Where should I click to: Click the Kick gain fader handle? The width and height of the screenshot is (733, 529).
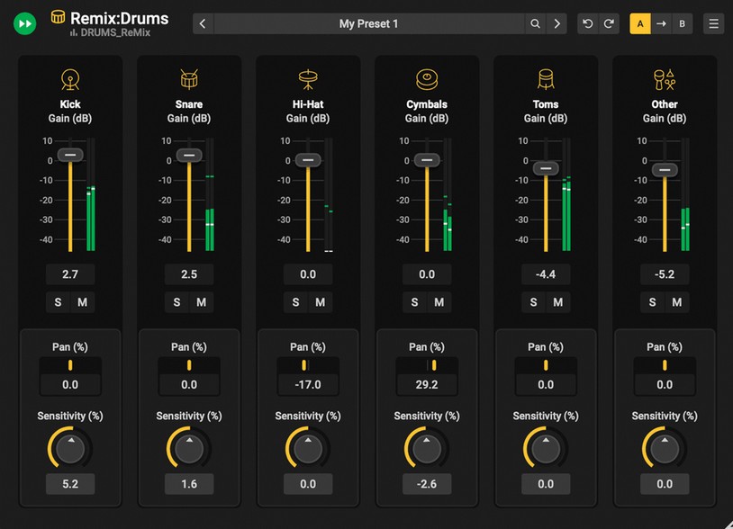tap(70, 155)
